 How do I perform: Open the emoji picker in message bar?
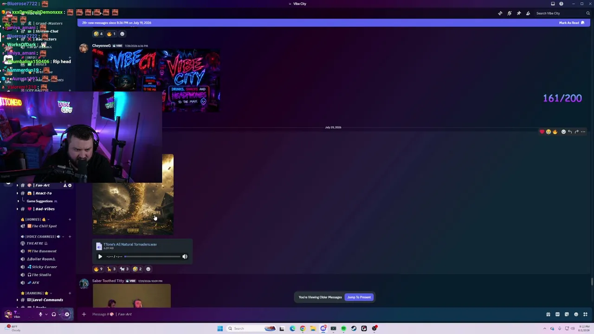point(576,315)
